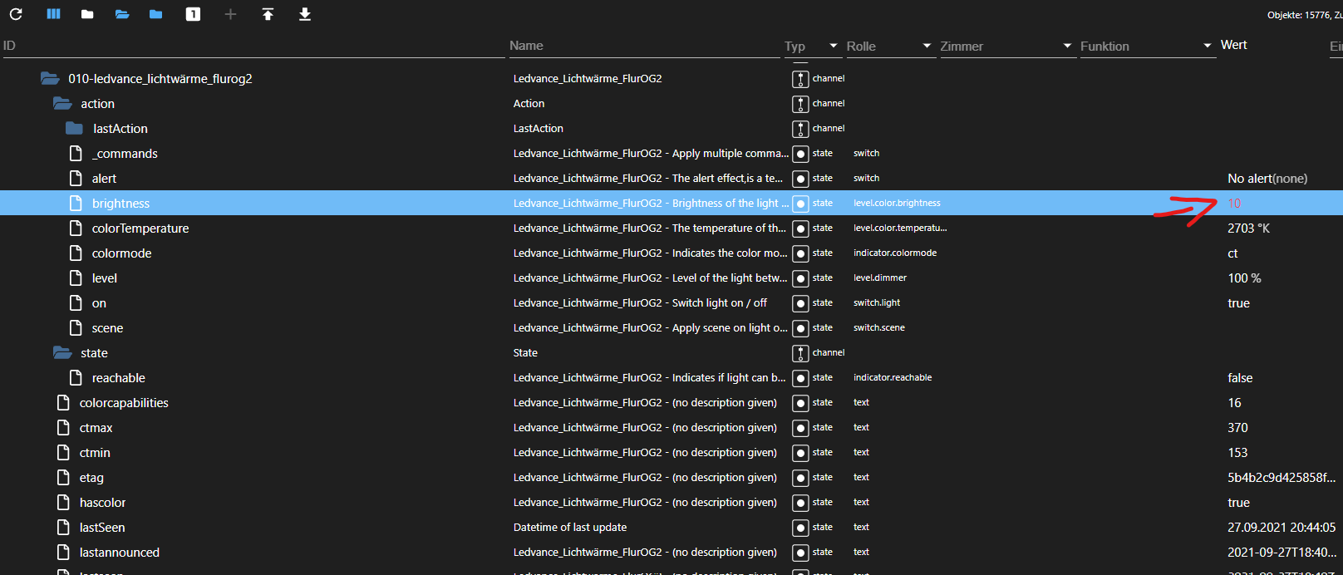Click the download objects arrow icon
Viewport: 1343px width, 575px height.
[305, 14]
